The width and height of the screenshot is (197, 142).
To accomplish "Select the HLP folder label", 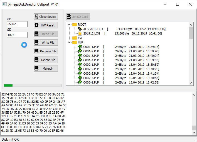I will coord(80,42).
